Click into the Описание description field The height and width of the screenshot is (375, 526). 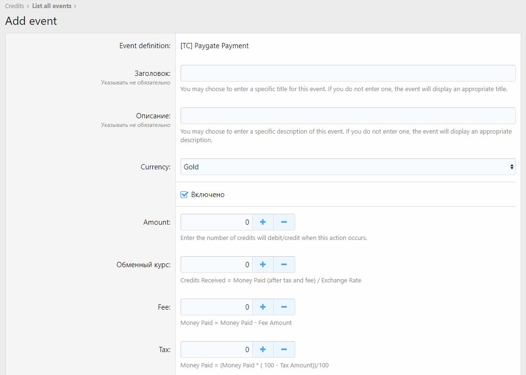click(348, 116)
